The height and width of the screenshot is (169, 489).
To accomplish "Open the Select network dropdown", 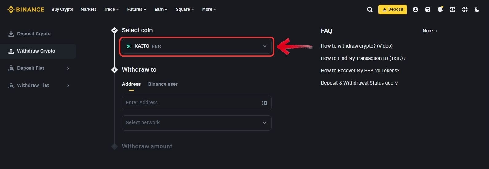I will [196, 123].
